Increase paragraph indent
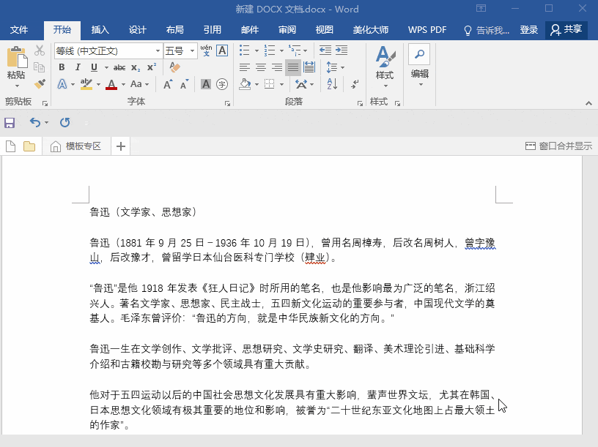This screenshot has height=447, width=598. click(342, 50)
